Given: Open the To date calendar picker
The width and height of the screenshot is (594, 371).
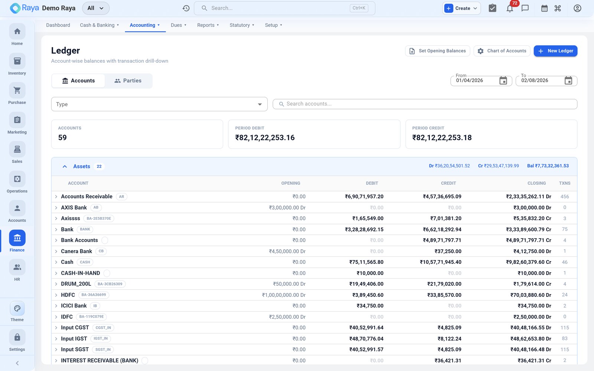Looking at the screenshot, I should tap(568, 81).
